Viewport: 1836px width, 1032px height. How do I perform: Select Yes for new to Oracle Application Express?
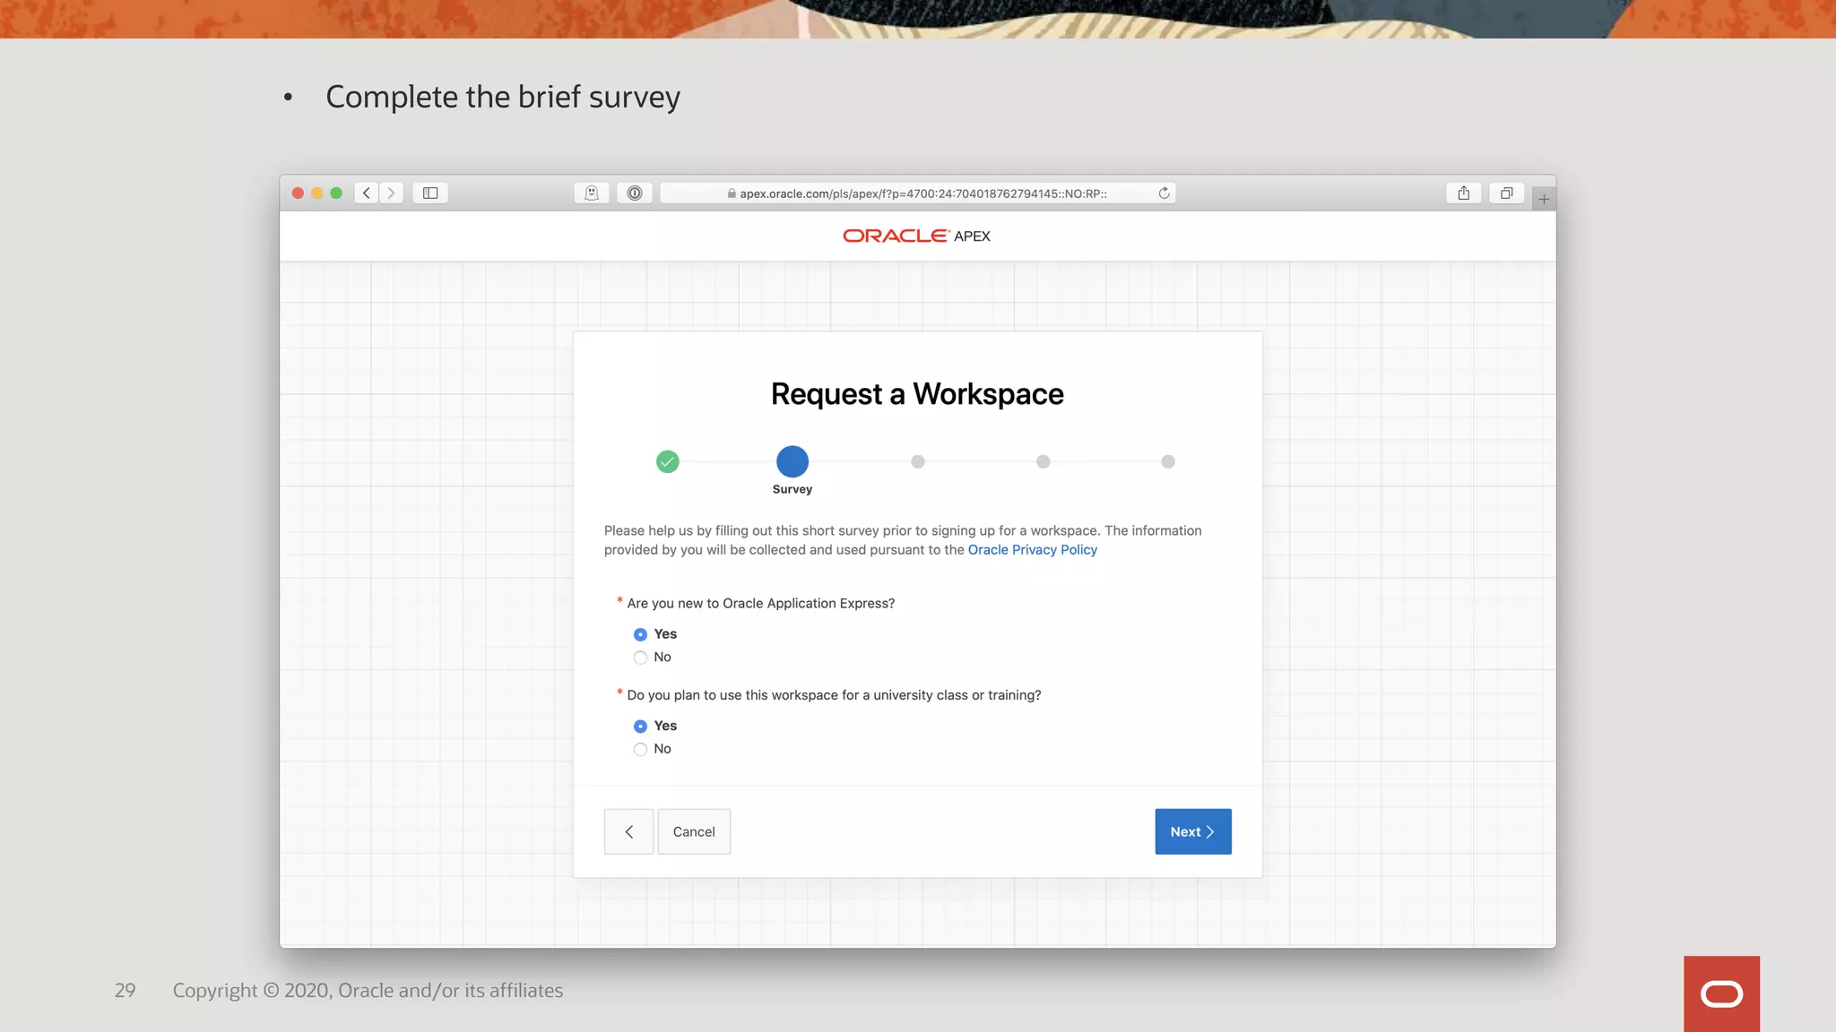click(x=640, y=634)
